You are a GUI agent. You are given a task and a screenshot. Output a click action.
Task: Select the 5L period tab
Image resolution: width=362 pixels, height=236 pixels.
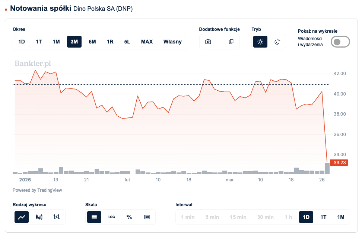[x=127, y=42]
